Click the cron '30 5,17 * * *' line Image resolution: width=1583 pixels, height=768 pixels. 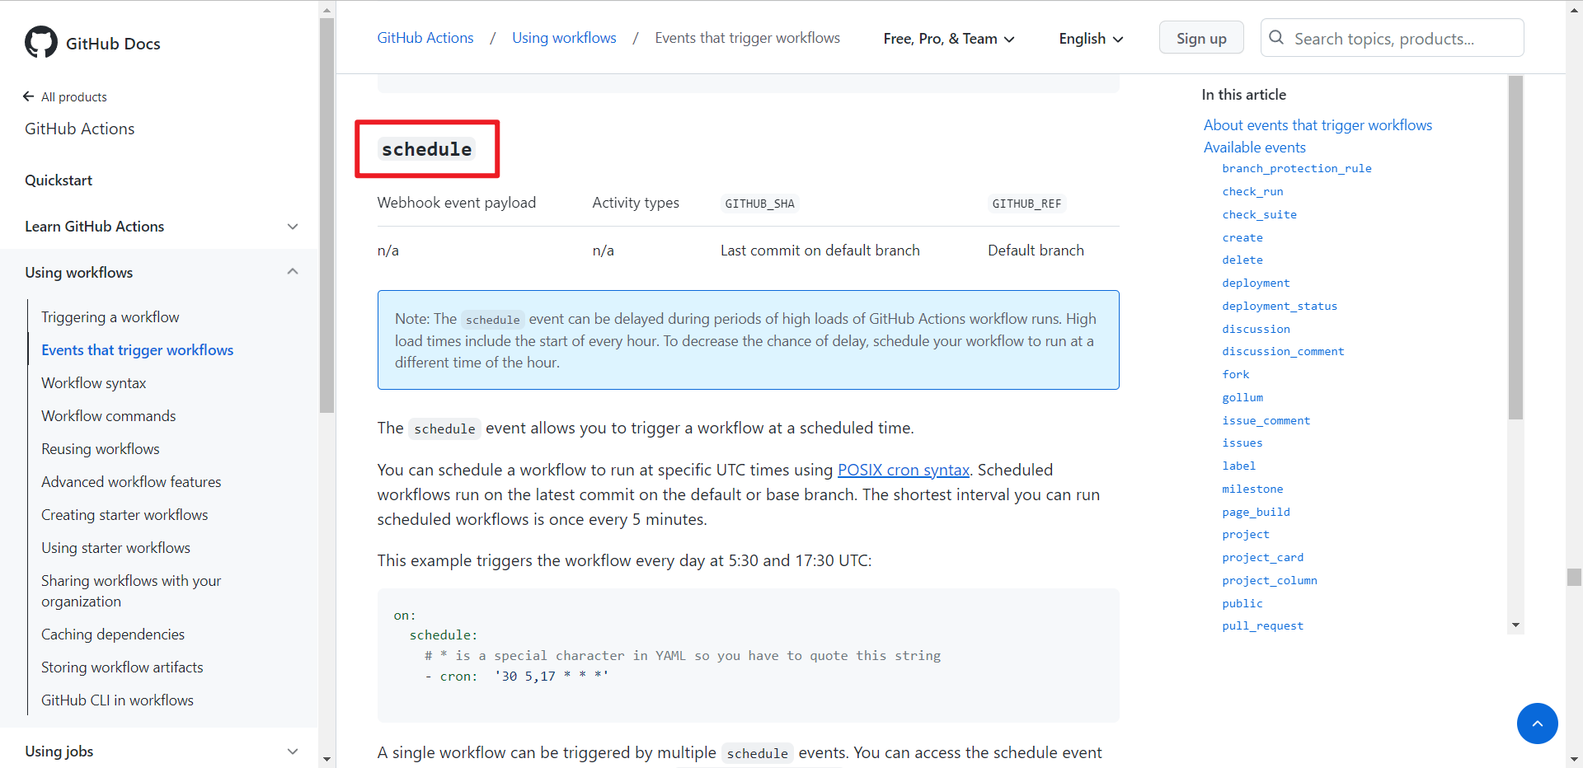pos(516,677)
